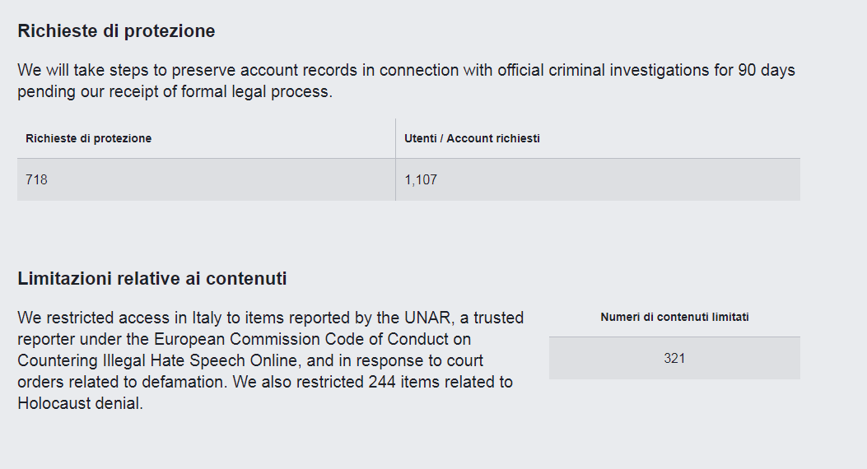Screen dimensions: 867x469
Task: Click the "Richieste di protezione" table column header
Action: click(x=89, y=138)
